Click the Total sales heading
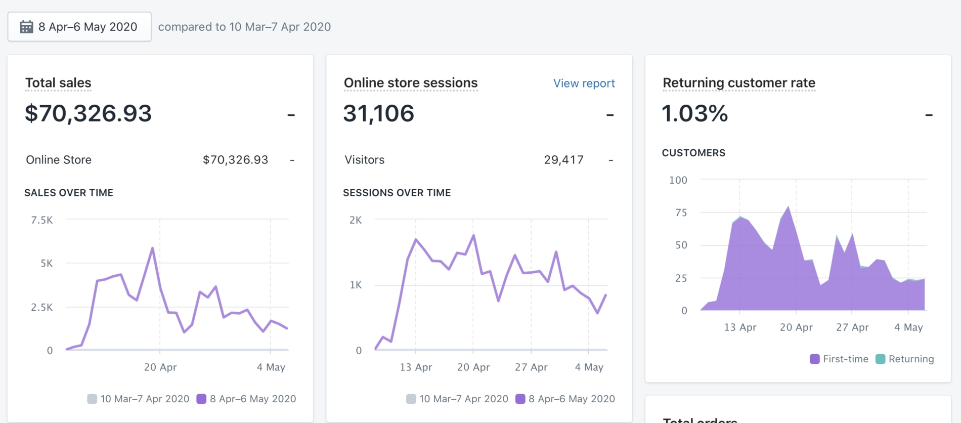Screen dimensions: 961x423 point(58,82)
